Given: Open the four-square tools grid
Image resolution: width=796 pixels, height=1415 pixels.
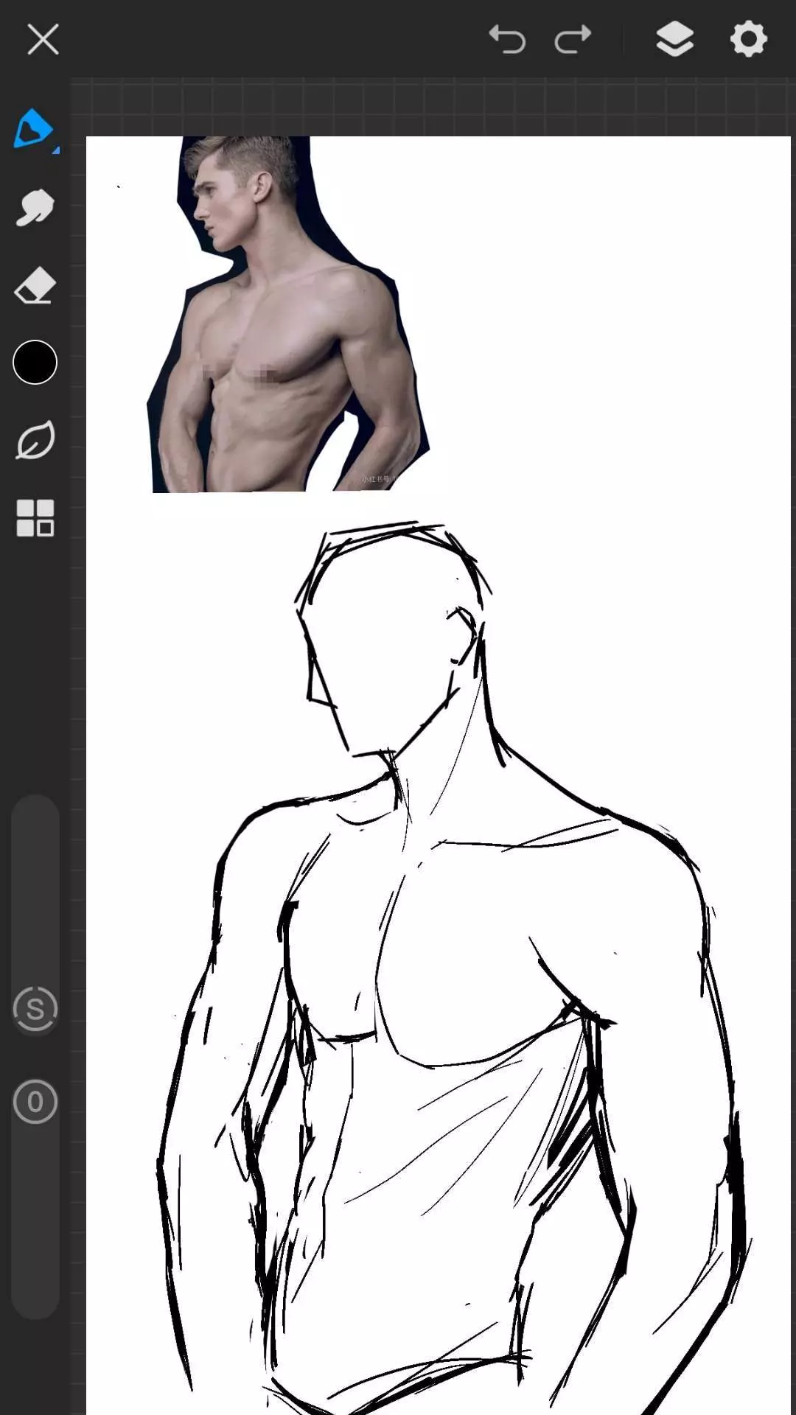Looking at the screenshot, I should 35,518.
